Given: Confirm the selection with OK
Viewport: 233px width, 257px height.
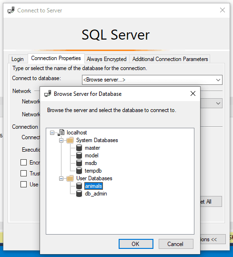Looking at the screenshot, I should 136,244.
